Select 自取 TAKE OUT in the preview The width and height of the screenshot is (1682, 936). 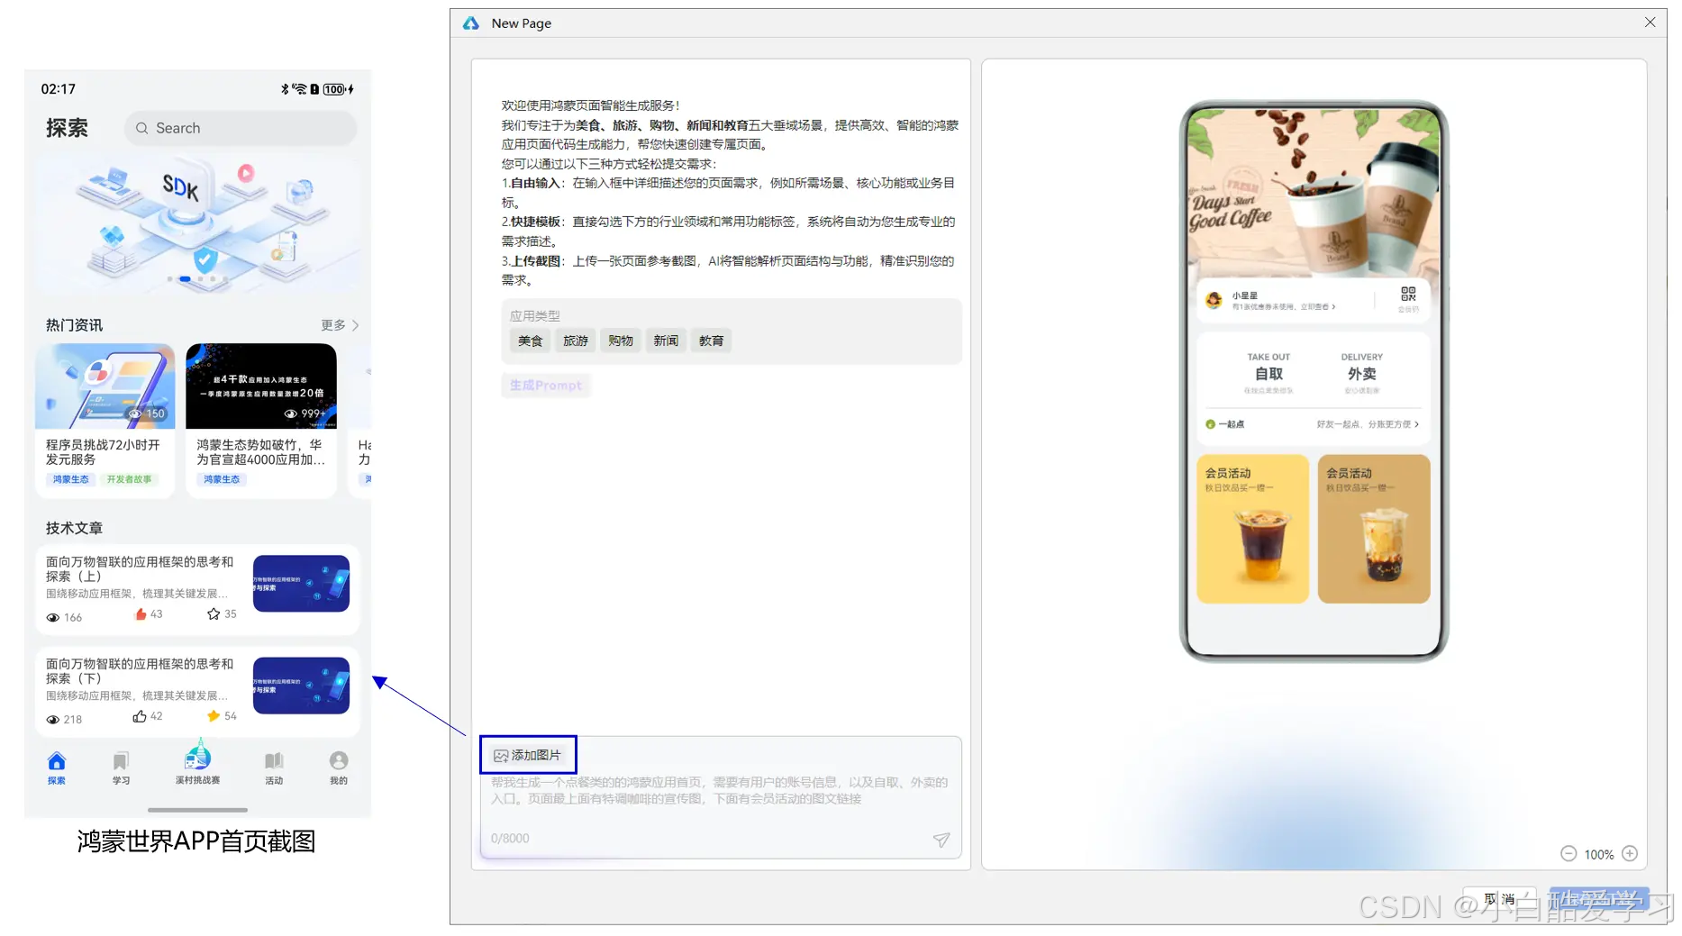[1268, 372]
